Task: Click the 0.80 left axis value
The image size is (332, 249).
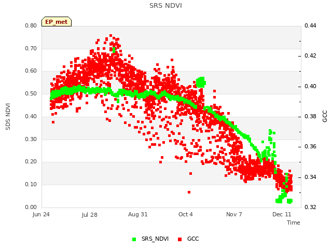Action: click(x=31, y=25)
